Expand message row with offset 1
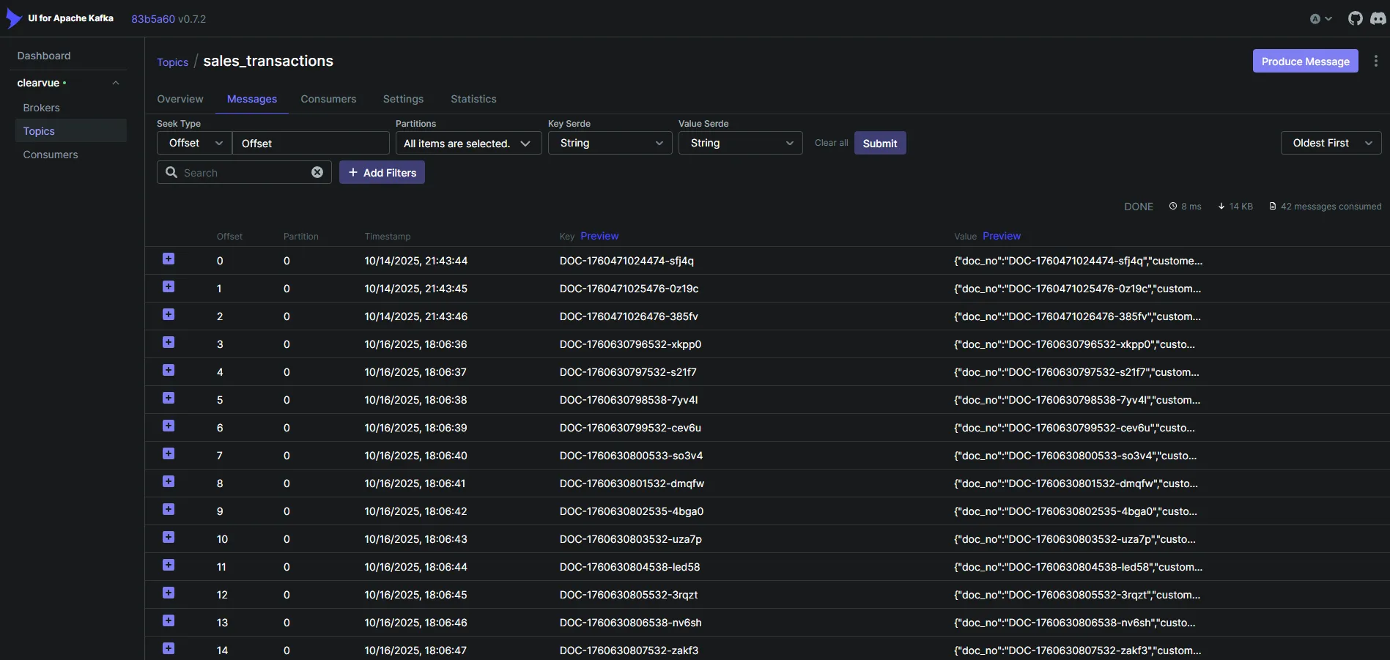The image size is (1390, 660). pos(169,286)
